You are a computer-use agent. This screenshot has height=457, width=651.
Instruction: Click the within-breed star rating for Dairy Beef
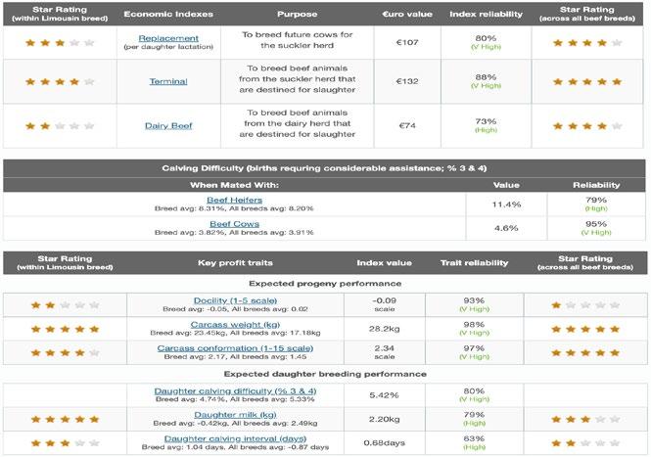[60, 126]
